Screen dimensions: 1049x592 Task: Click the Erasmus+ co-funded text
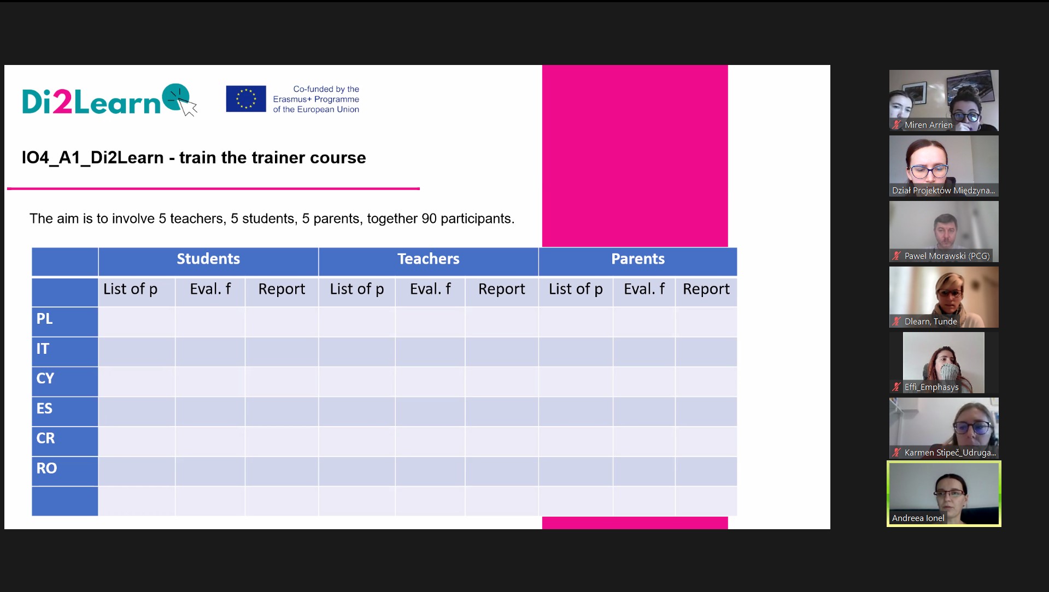(317, 99)
